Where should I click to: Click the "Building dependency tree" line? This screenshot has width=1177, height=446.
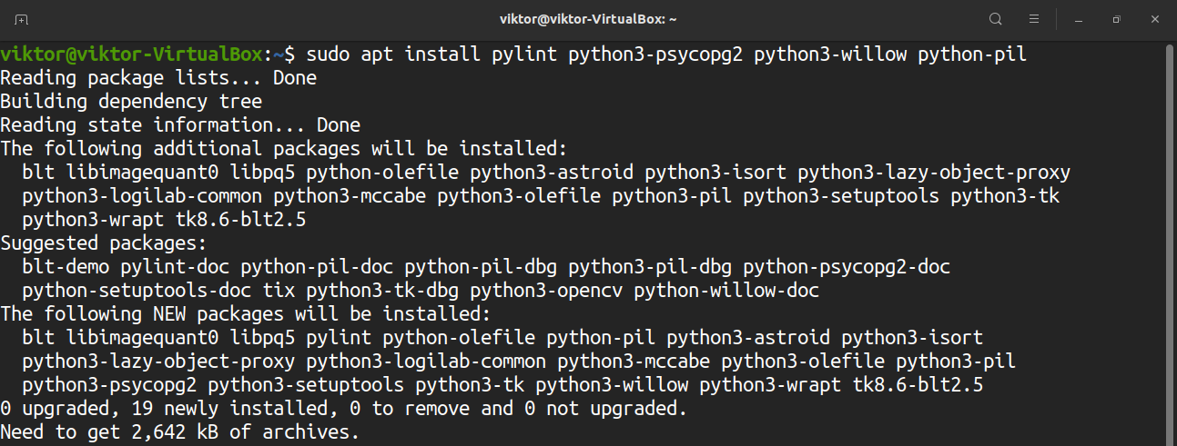coord(131,102)
